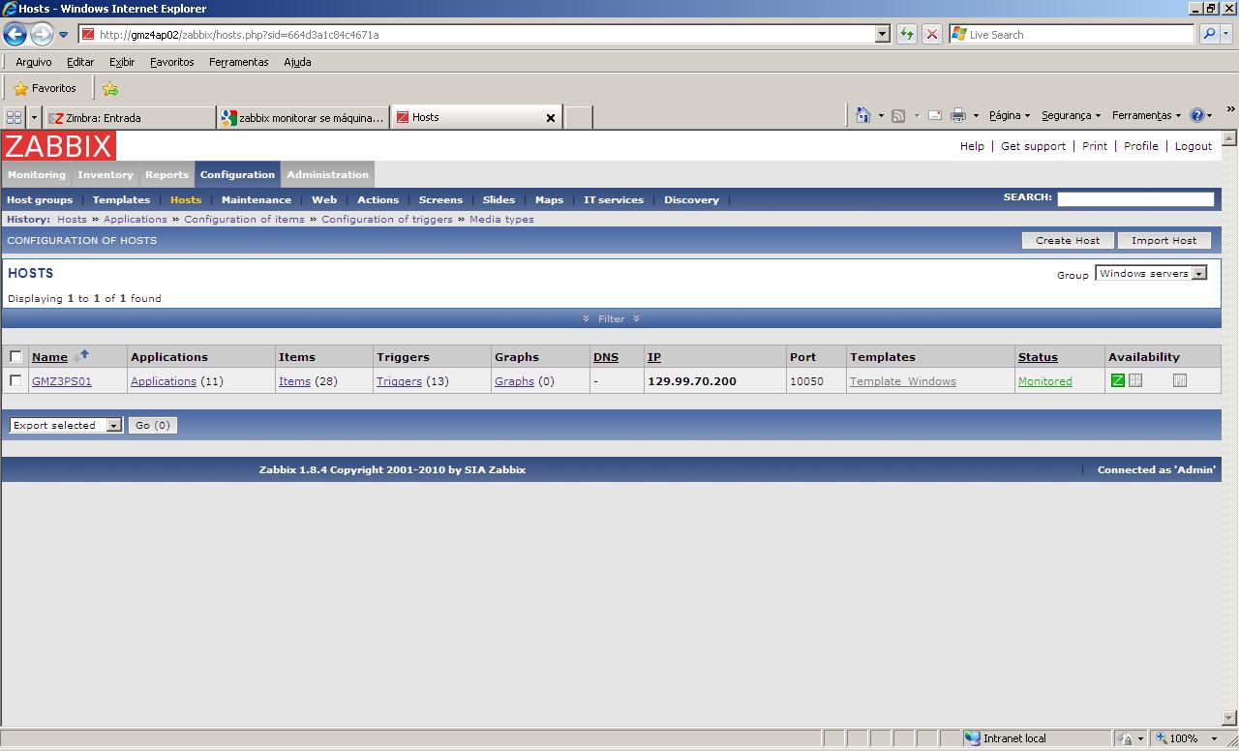The width and height of the screenshot is (1239, 751).
Task: Open Quick Tabs grid view icon
Action: [14, 118]
